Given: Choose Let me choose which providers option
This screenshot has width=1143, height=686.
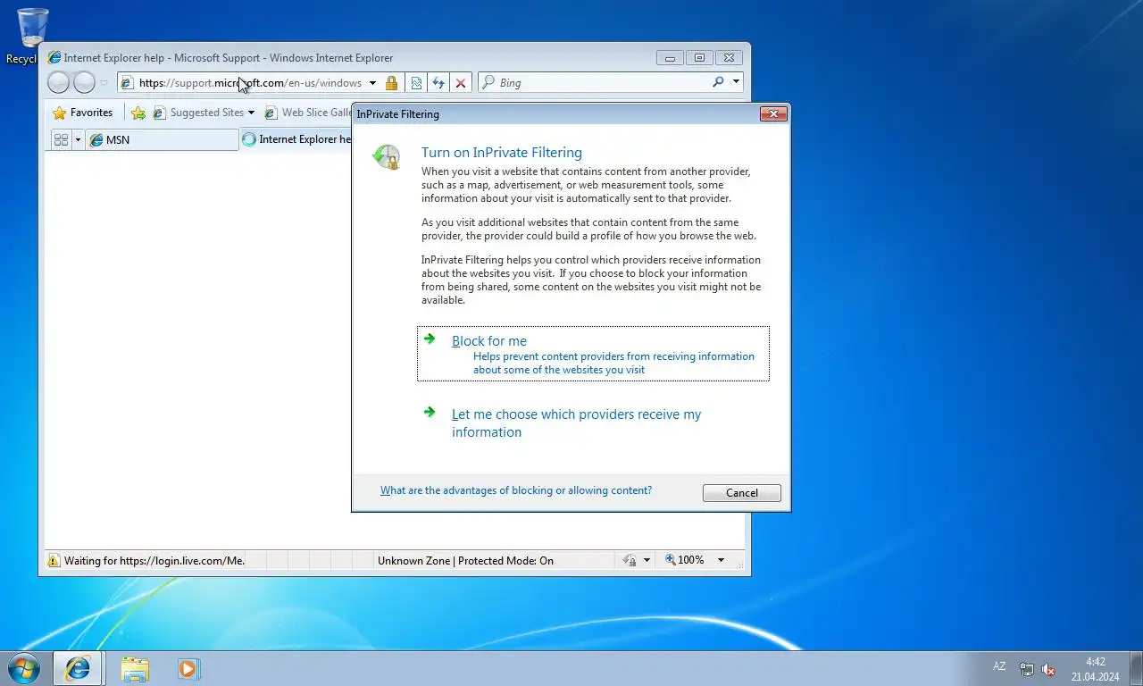Looking at the screenshot, I should tap(576, 422).
